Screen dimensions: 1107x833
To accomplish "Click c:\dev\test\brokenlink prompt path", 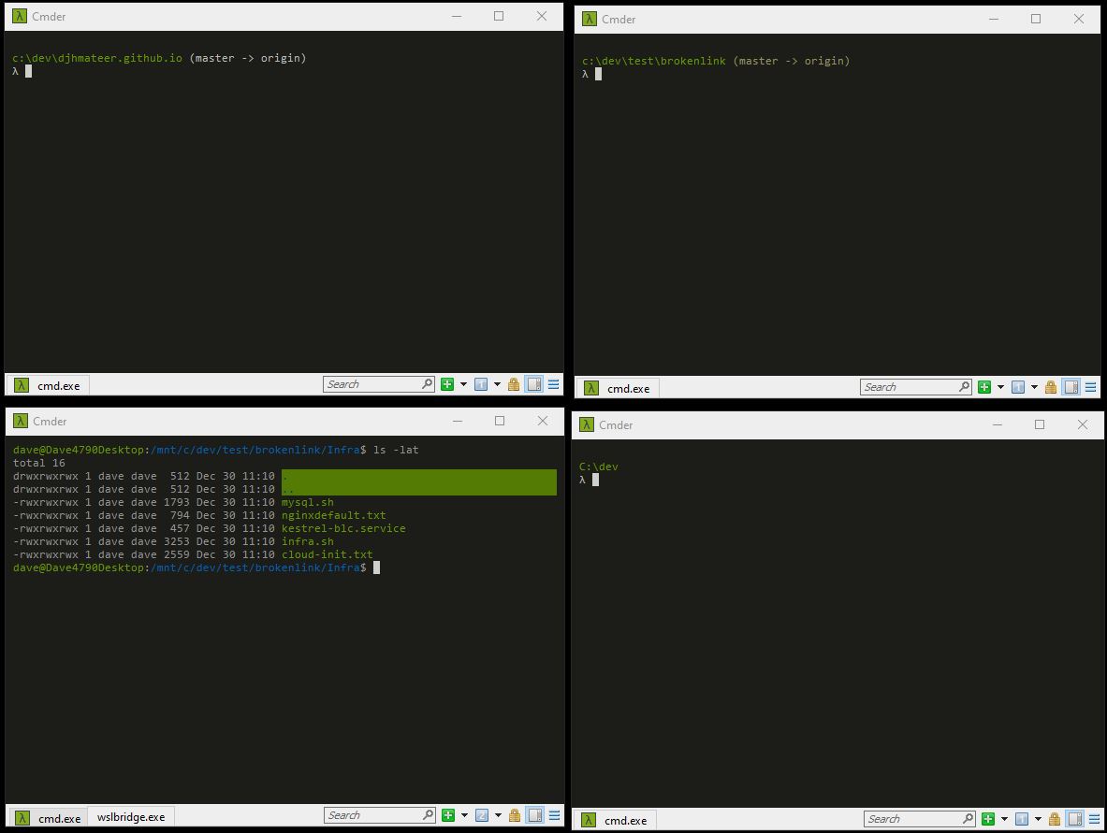I will (654, 61).
